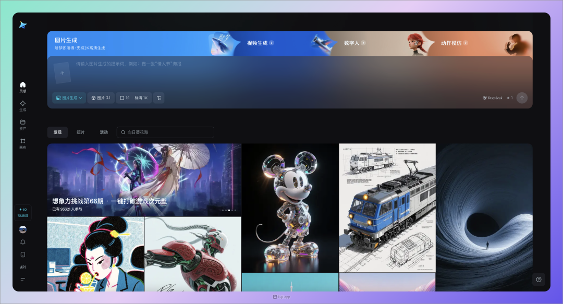Open the dark swirl vortex image

[484, 217]
